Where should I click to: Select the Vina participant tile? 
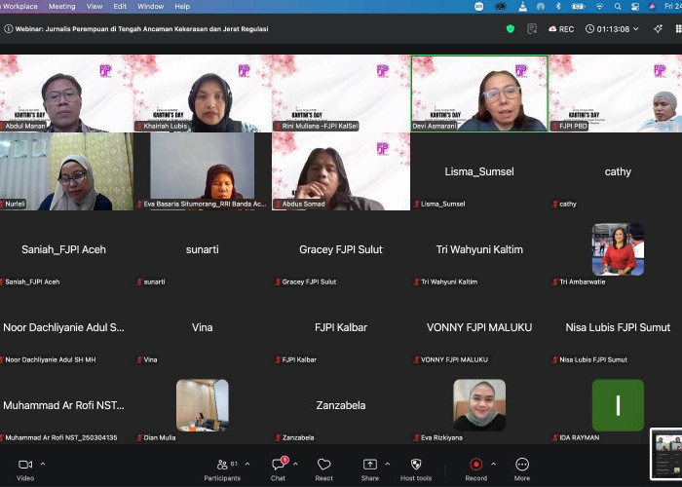[203, 327]
